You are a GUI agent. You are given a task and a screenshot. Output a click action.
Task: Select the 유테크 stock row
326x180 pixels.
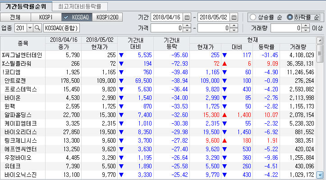pos(158,166)
